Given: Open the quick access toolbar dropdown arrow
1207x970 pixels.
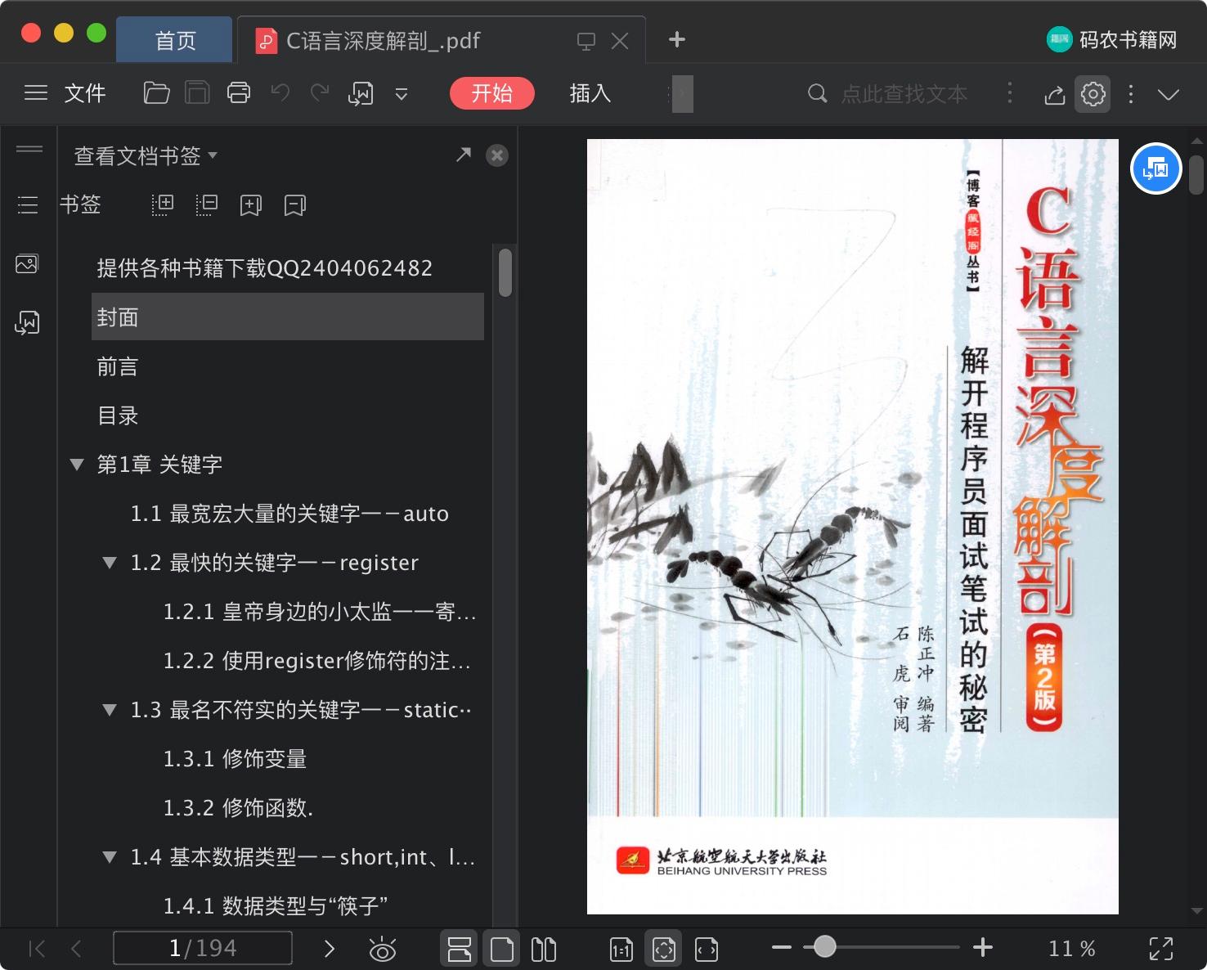Looking at the screenshot, I should 402,94.
